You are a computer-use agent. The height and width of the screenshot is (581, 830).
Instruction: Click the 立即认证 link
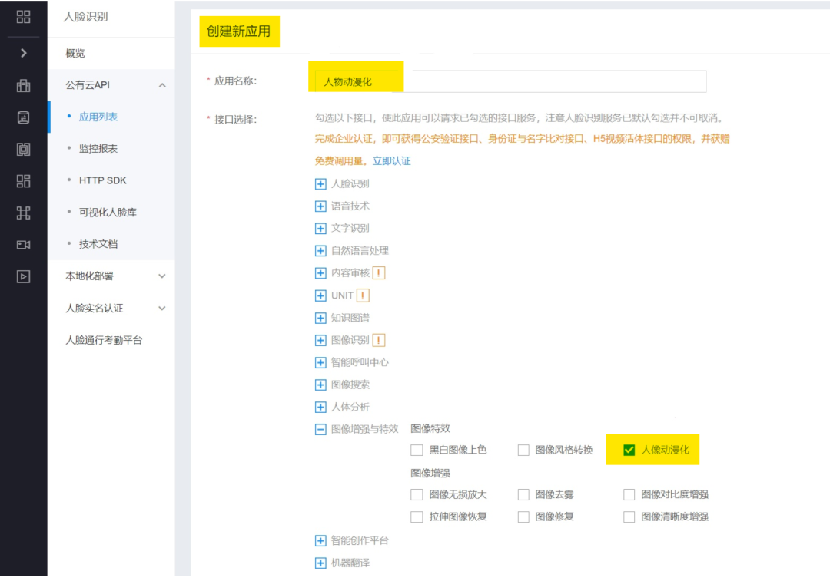click(390, 162)
